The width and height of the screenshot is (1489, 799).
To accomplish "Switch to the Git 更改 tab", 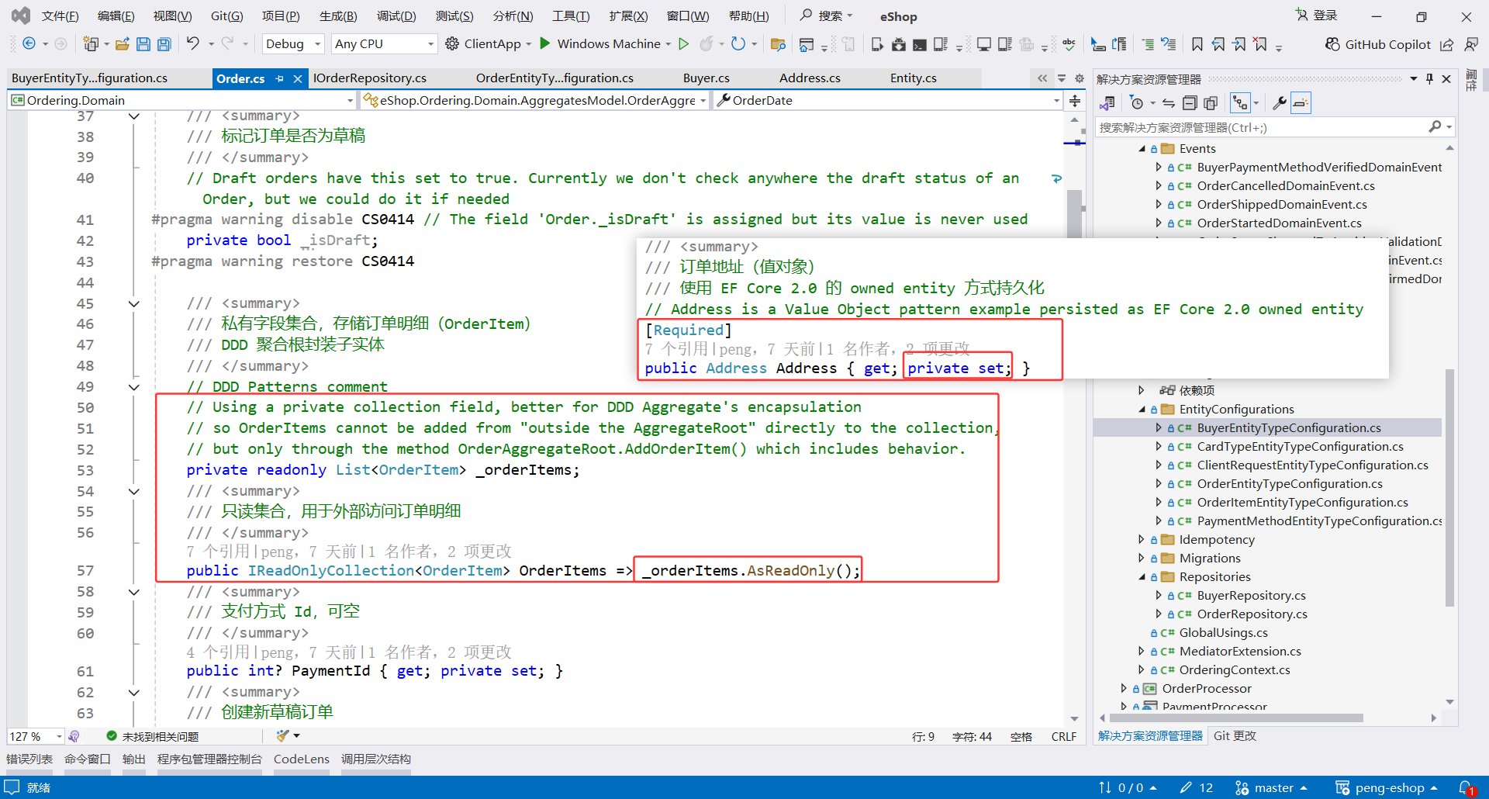I will click(x=1235, y=736).
